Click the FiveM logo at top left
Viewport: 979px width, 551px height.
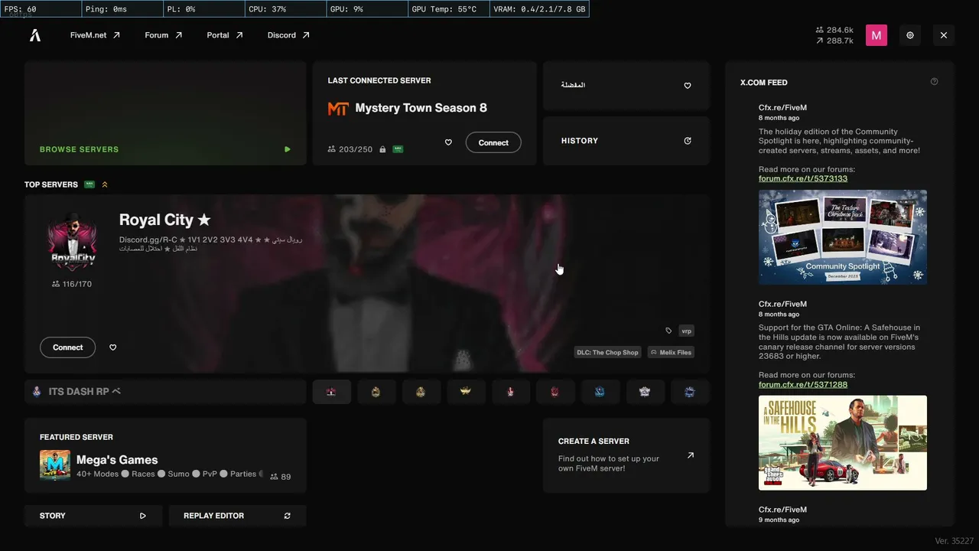(x=35, y=35)
